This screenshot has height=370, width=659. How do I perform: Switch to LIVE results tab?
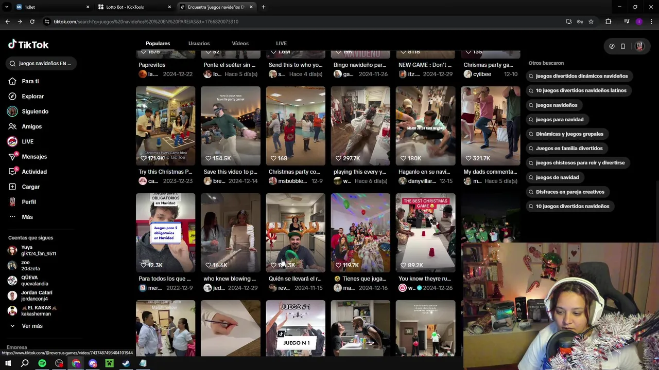[281, 44]
